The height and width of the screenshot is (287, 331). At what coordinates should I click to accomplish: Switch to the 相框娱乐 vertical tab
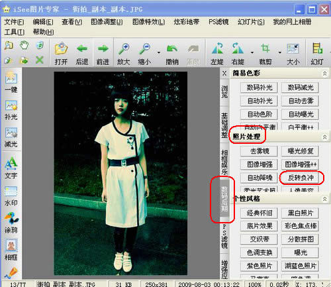tap(224, 162)
